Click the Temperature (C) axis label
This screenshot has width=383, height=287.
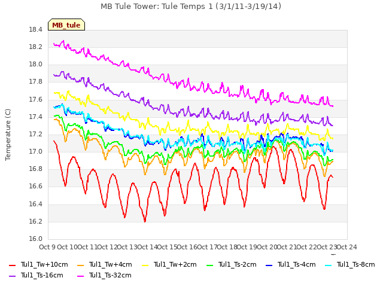[8, 135]
